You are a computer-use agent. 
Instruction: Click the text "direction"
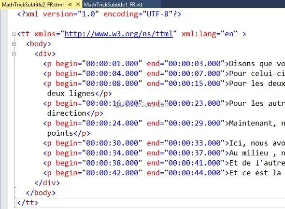pyautogui.click(x=67, y=113)
